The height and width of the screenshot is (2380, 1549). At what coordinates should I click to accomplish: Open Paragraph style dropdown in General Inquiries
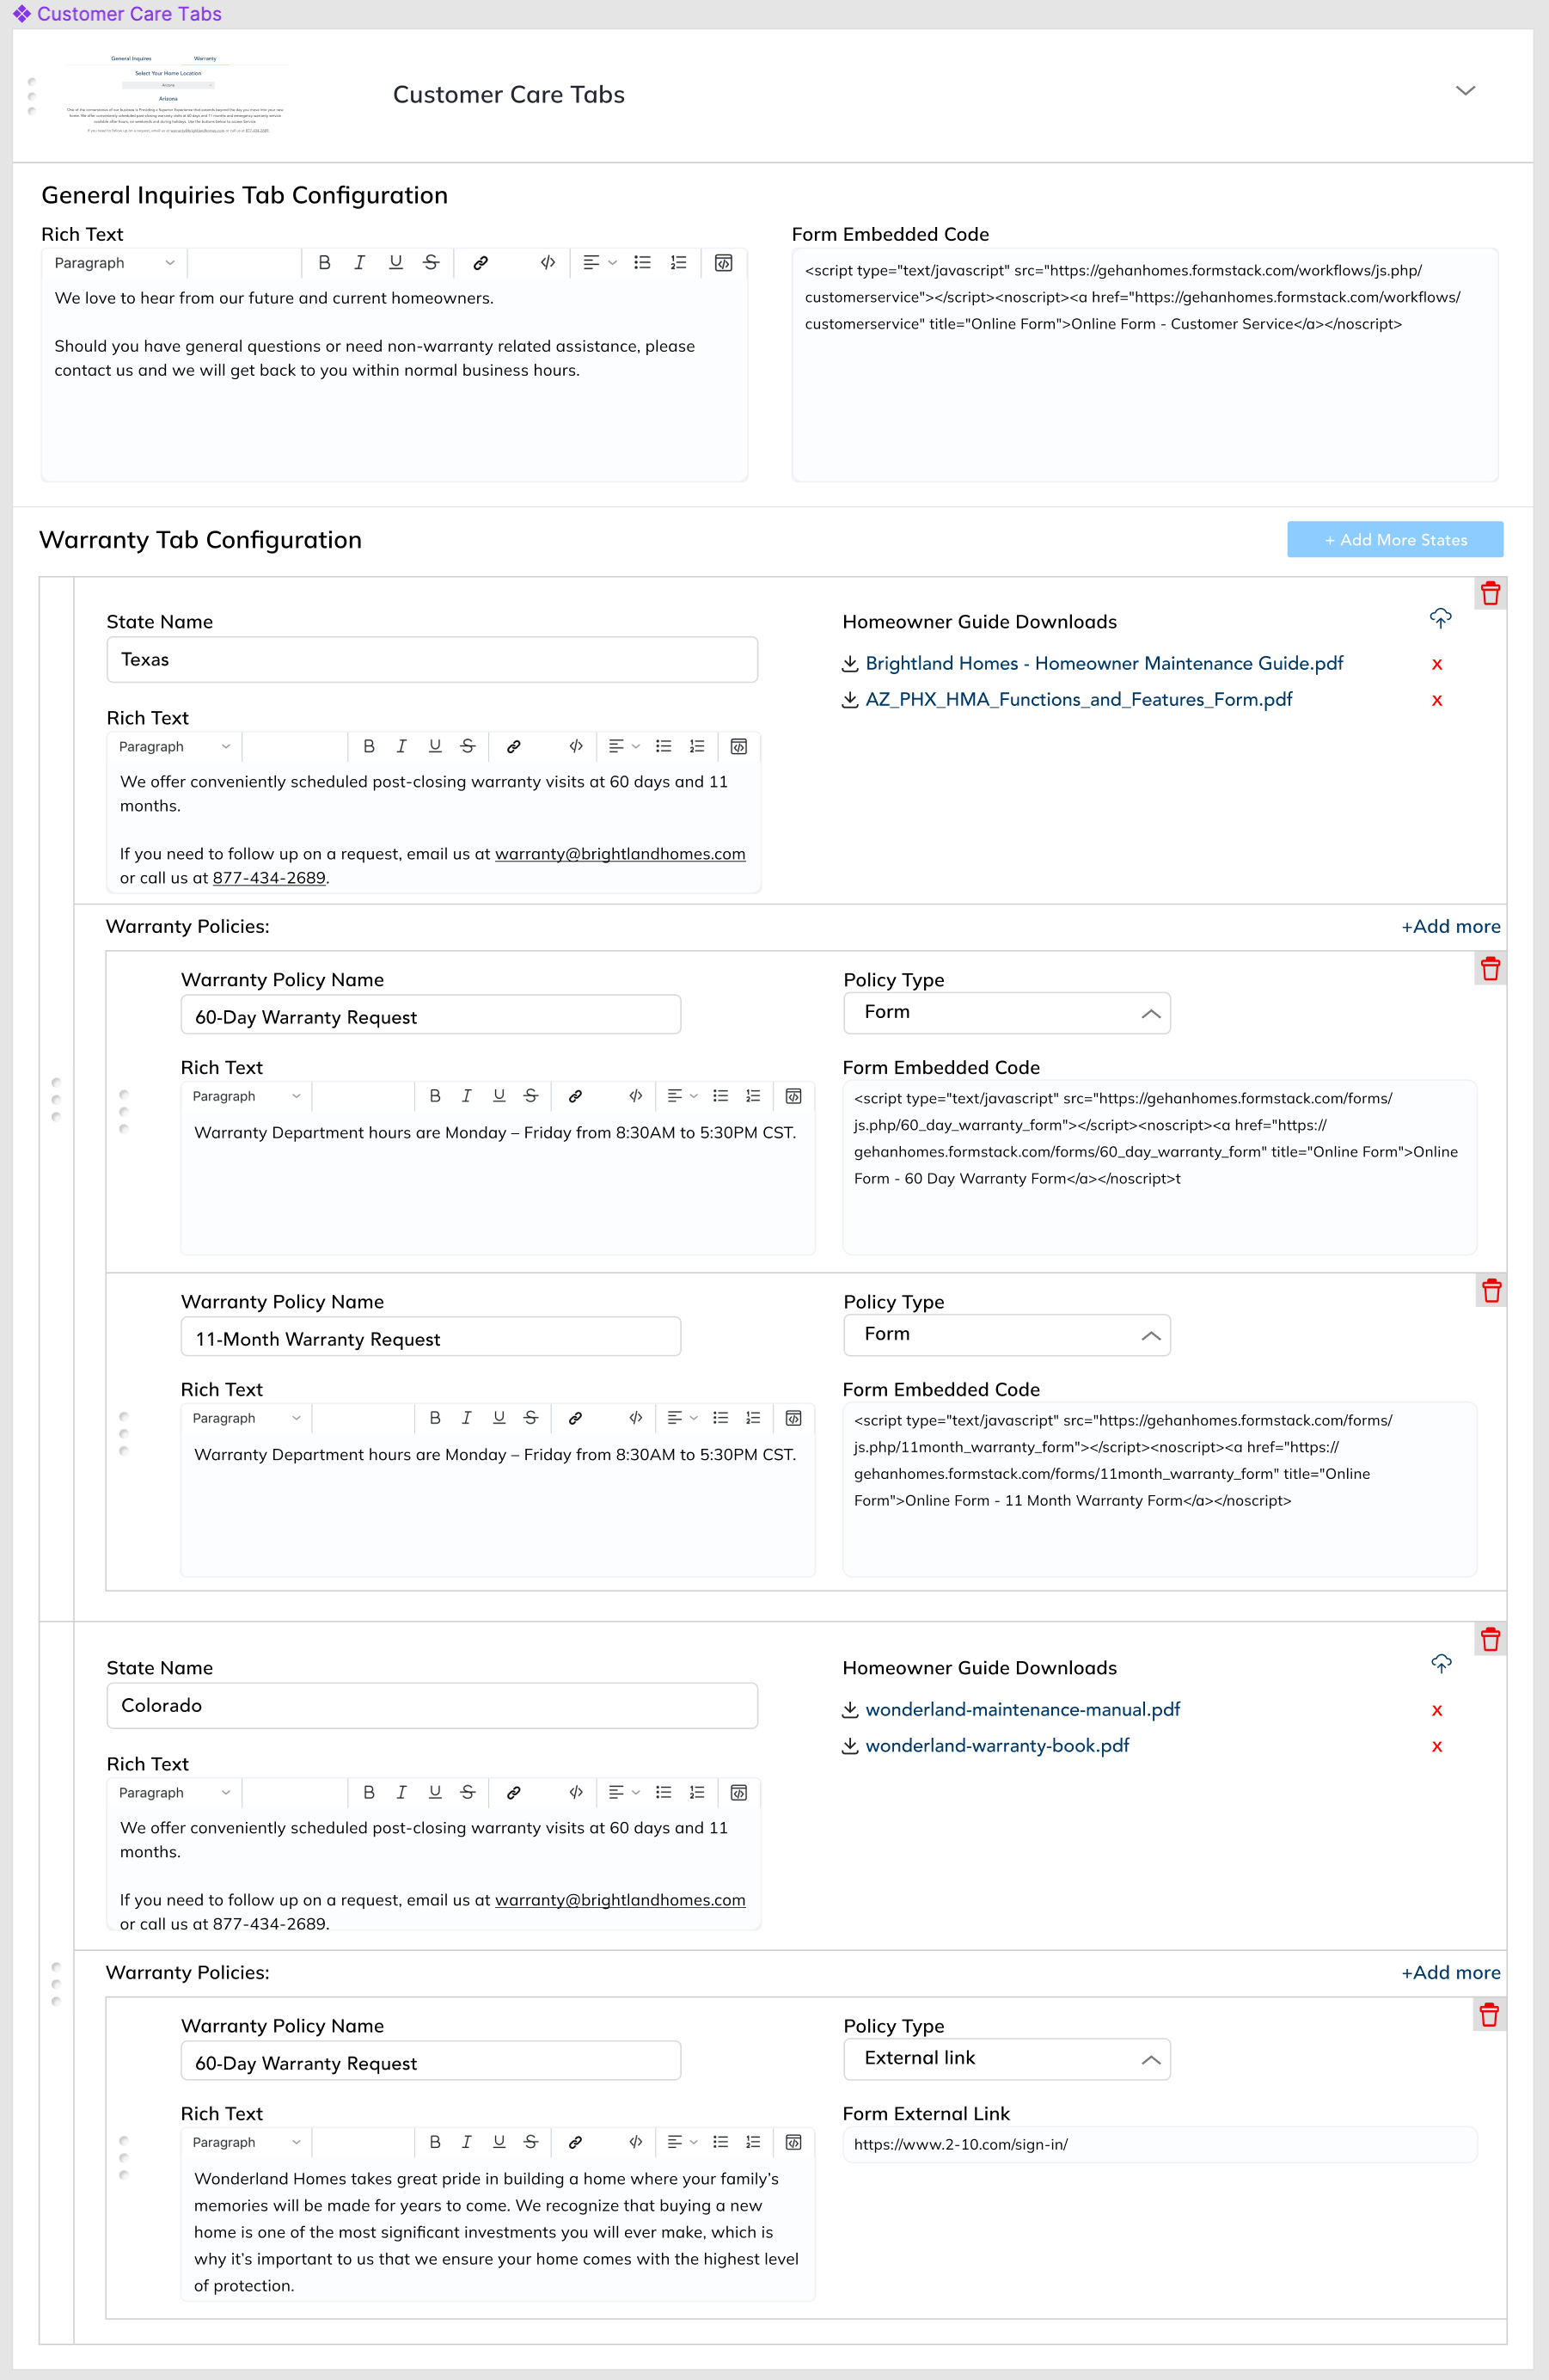tap(114, 263)
